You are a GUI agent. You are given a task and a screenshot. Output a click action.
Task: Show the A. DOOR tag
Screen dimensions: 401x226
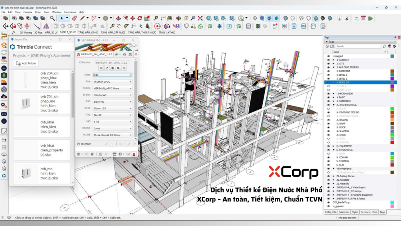click(329, 109)
